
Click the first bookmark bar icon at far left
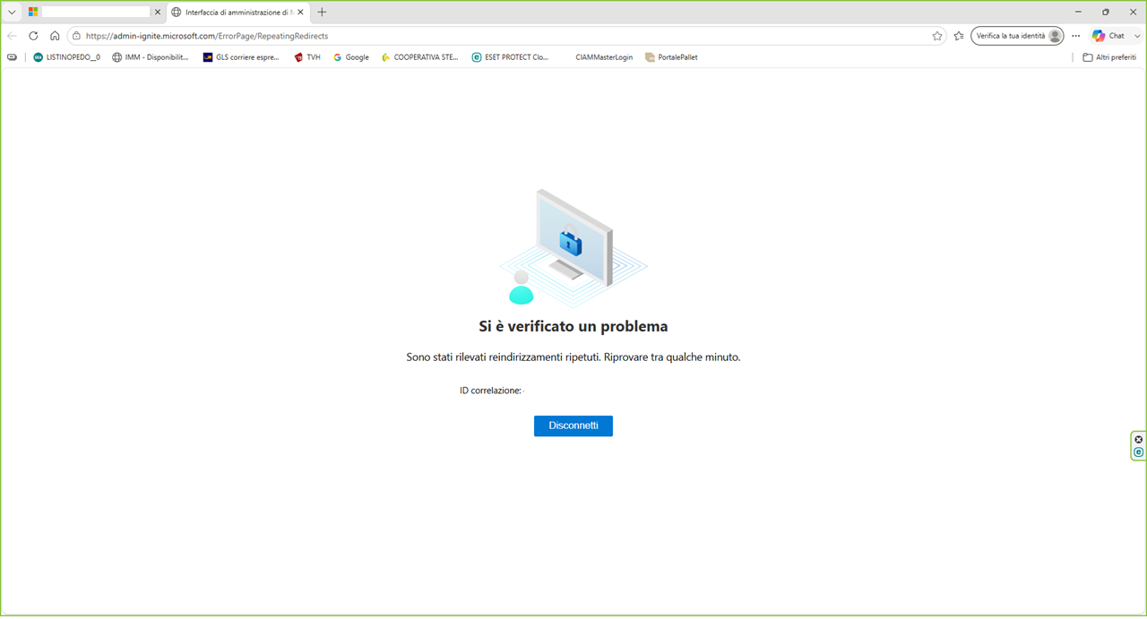12,57
